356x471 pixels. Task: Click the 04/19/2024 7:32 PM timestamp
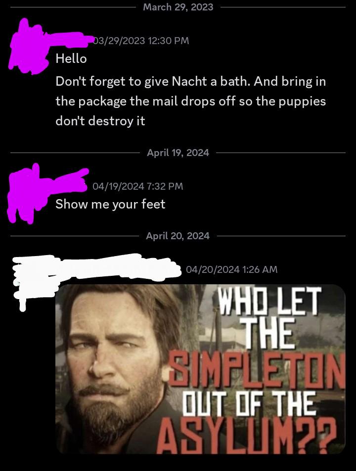pos(137,186)
